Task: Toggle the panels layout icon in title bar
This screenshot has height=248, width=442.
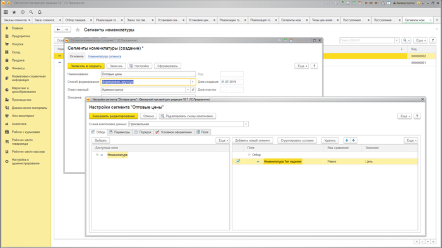Action: [x=389, y=3]
